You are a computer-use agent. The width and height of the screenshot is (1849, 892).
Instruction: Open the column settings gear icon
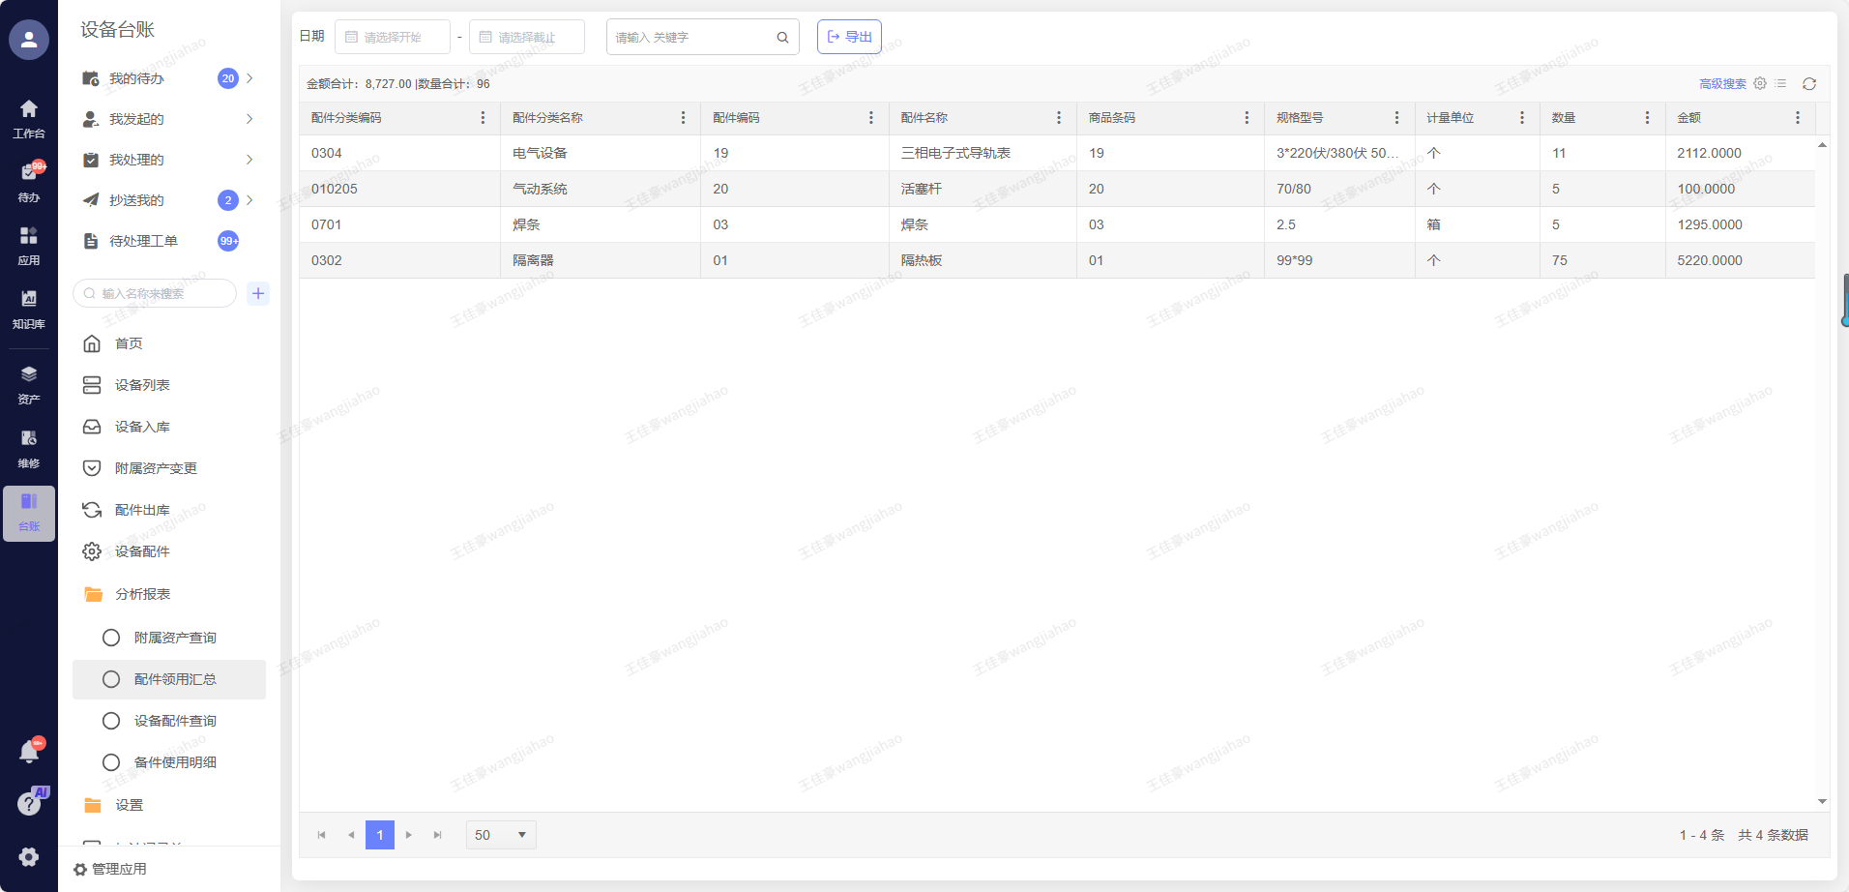(1760, 84)
